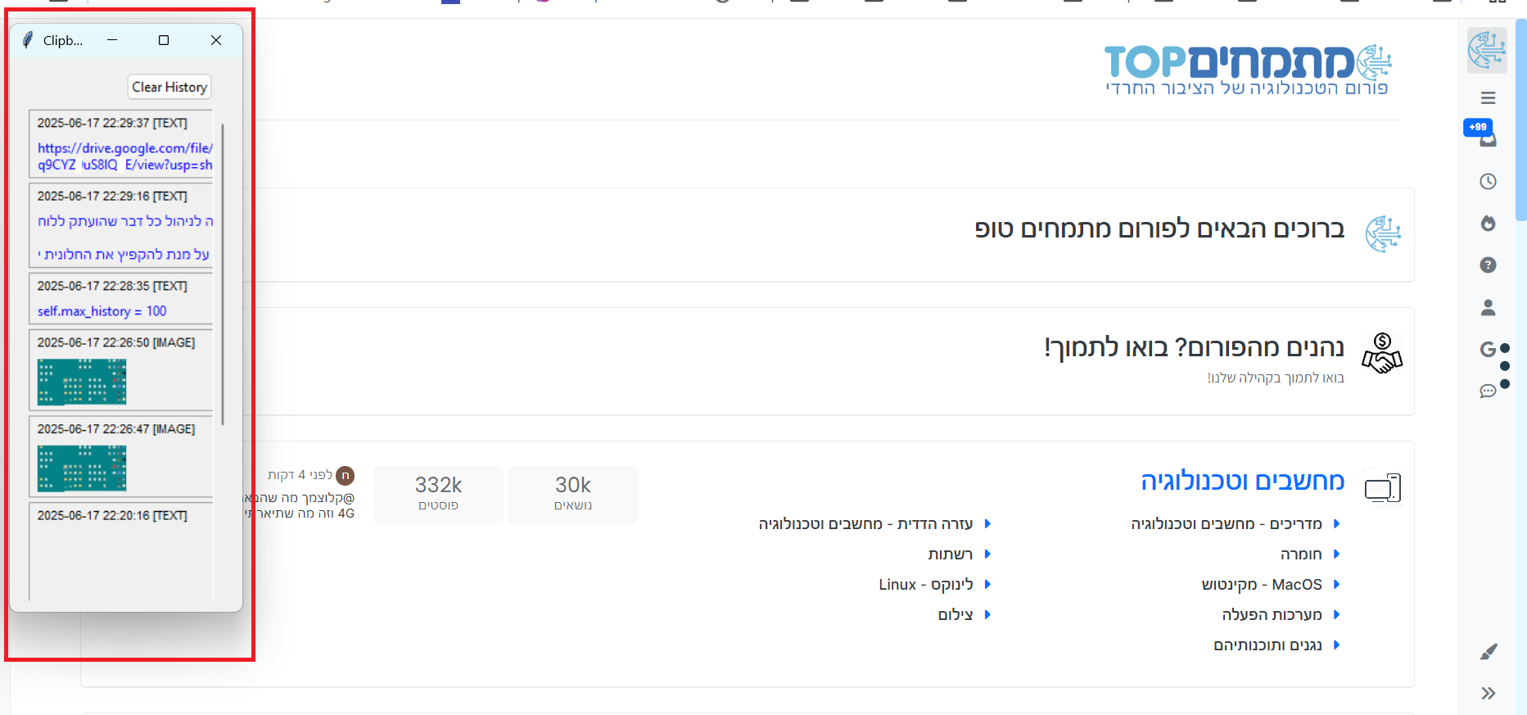Viewport: 1527px width, 715px height.
Task: Click the paintbrush theme icon
Action: (1488, 652)
